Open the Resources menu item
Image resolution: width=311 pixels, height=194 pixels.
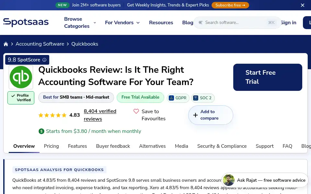click(x=161, y=23)
